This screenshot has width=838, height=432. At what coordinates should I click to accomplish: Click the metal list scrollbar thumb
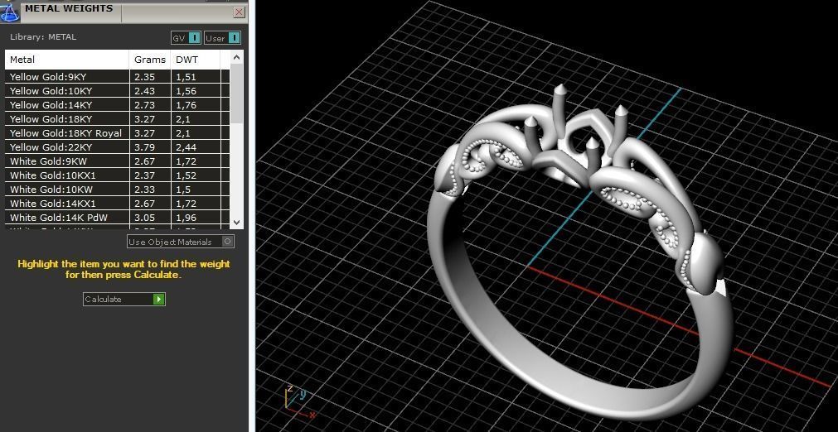click(x=237, y=94)
